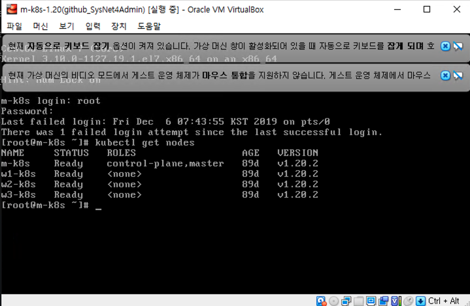Viewport: 470px width, 306px height.
Task: Click the ROLES column header
Action: (122, 153)
